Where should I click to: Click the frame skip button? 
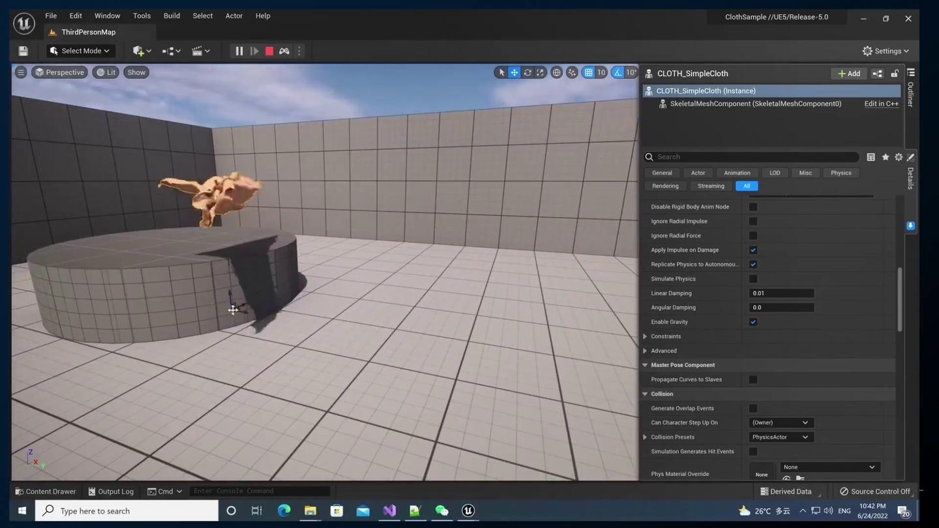[254, 51]
